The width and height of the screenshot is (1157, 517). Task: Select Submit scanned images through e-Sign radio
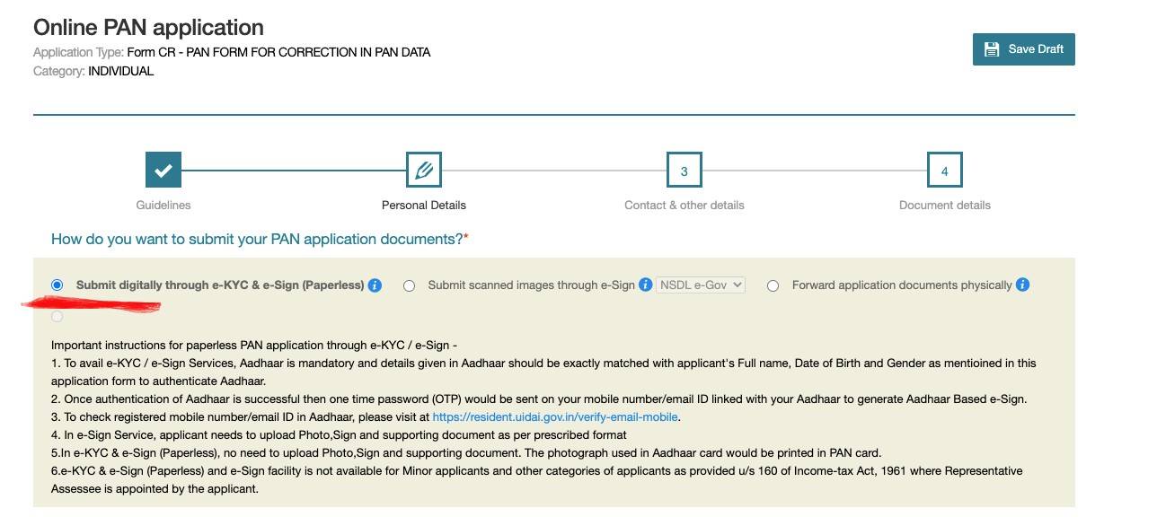click(410, 285)
